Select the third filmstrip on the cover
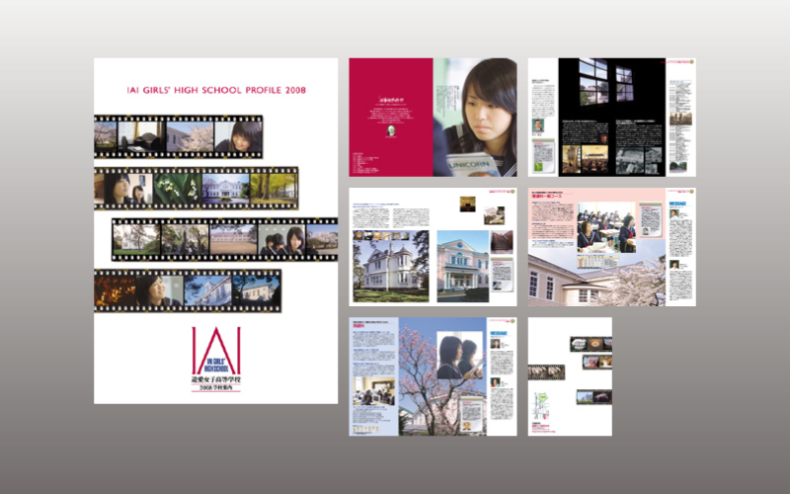 (225, 238)
